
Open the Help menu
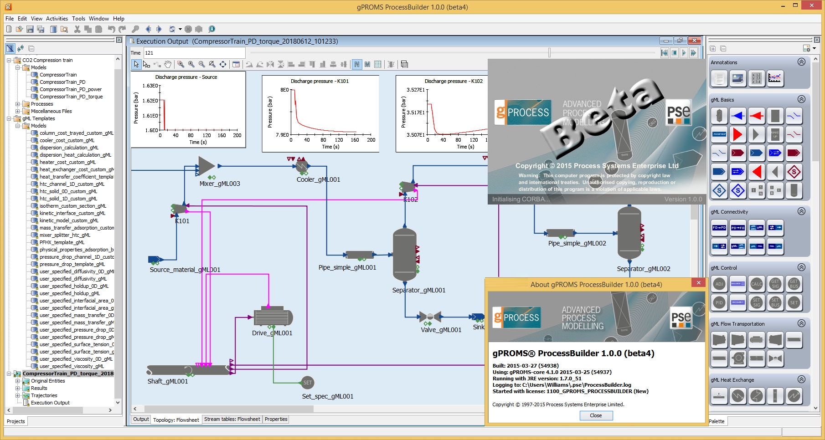(119, 19)
